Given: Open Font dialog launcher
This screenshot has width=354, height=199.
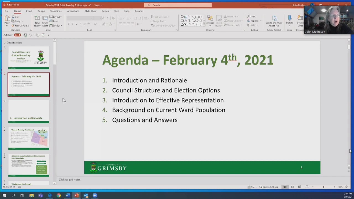Looking at the screenshot, I should click(115, 30).
